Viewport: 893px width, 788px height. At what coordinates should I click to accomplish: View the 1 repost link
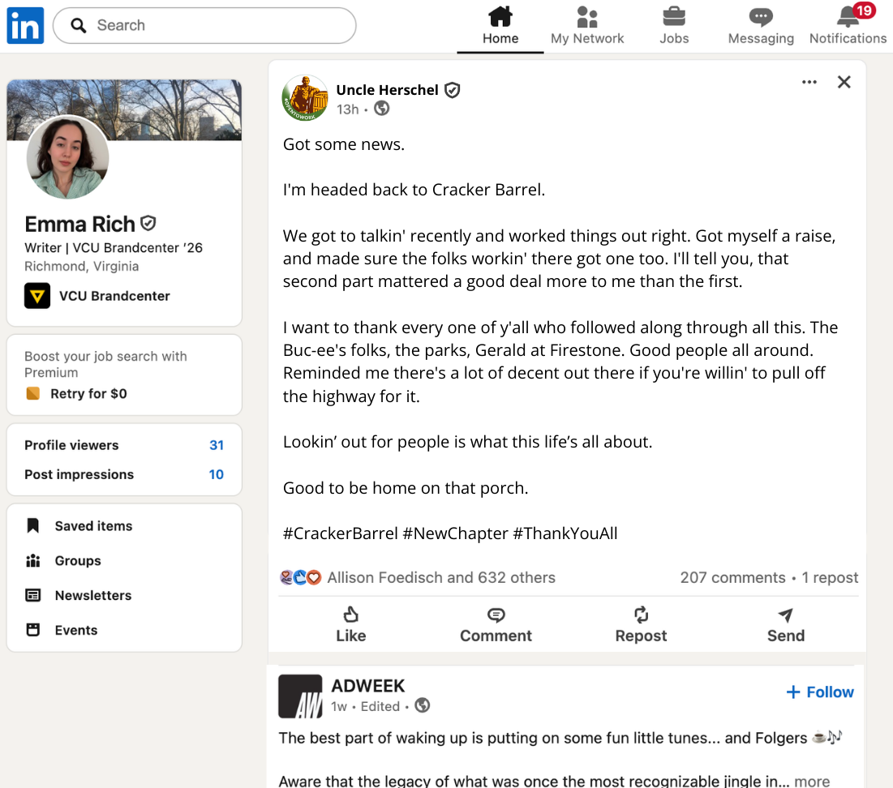pyautogui.click(x=830, y=577)
